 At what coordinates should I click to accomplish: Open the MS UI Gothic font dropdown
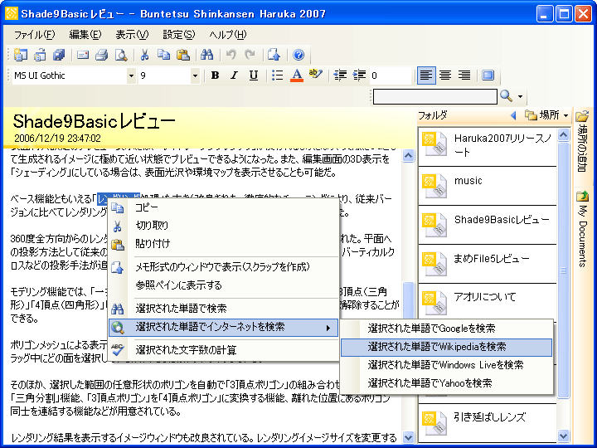click(131, 75)
